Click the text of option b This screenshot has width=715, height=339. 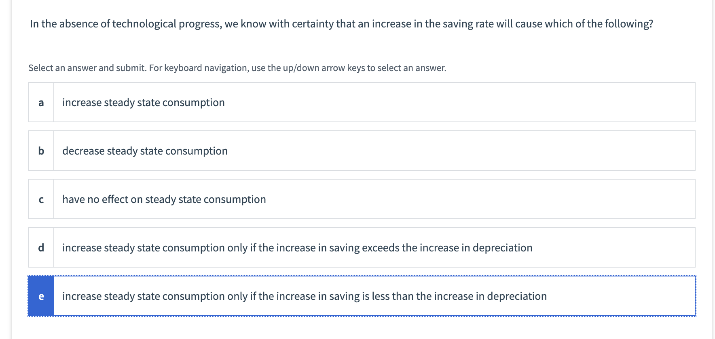coord(145,151)
